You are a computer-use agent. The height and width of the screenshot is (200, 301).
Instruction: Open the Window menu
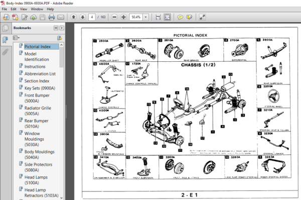[37, 9]
